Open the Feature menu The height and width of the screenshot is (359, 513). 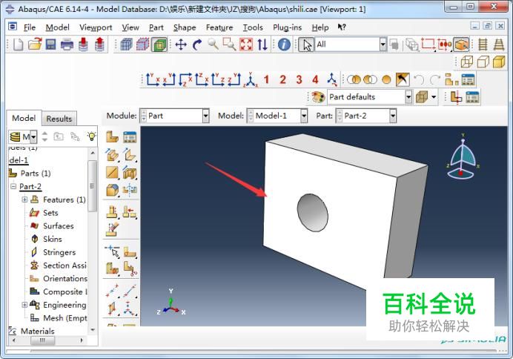point(219,27)
